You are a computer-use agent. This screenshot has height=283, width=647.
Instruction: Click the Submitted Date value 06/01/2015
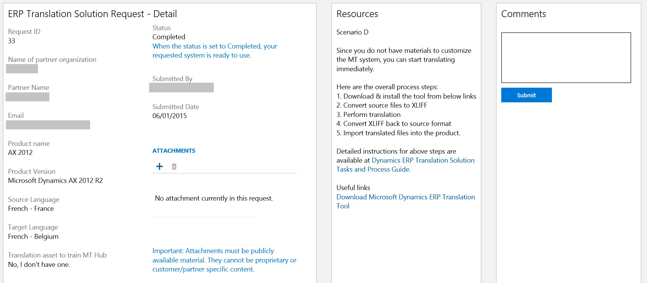click(169, 116)
